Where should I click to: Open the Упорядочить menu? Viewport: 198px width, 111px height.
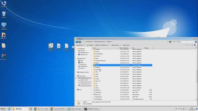(x=80, y=45)
